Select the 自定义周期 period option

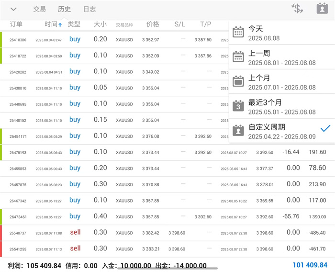point(282,131)
